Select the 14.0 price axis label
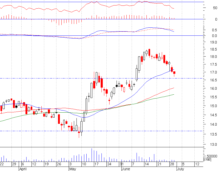Screen dimensions: 218x171 point(214,124)
